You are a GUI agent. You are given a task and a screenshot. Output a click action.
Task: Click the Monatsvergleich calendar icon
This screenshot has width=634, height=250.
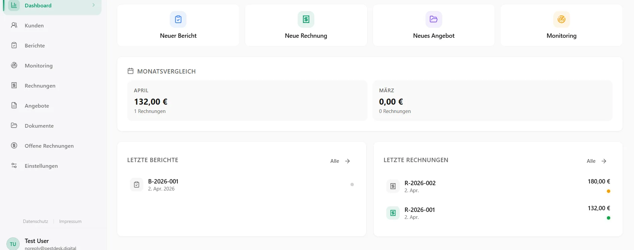pos(131,71)
